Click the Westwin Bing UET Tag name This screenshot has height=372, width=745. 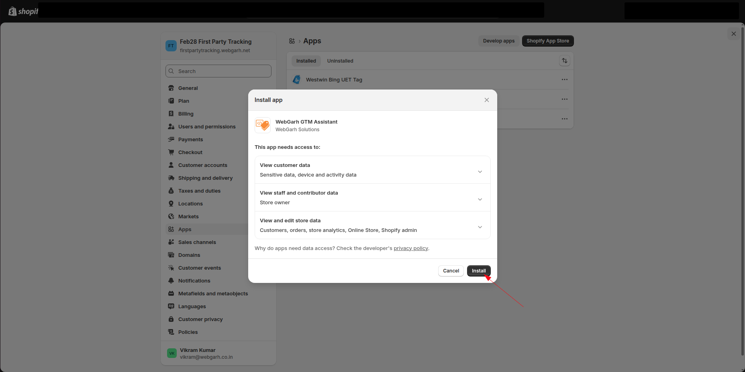pyautogui.click(x=334, y=80)
